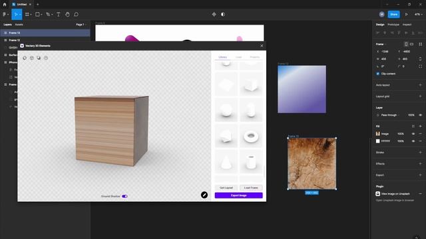This screenshot has height=239, width=426.
Task: Select the cone shape in the library
Action: (226, 162)
